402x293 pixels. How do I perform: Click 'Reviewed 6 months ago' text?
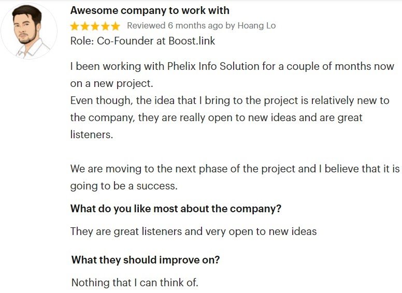click(x=175, y=26)
